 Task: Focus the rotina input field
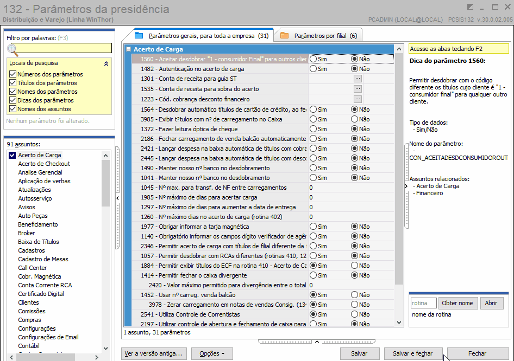point(423,303)
